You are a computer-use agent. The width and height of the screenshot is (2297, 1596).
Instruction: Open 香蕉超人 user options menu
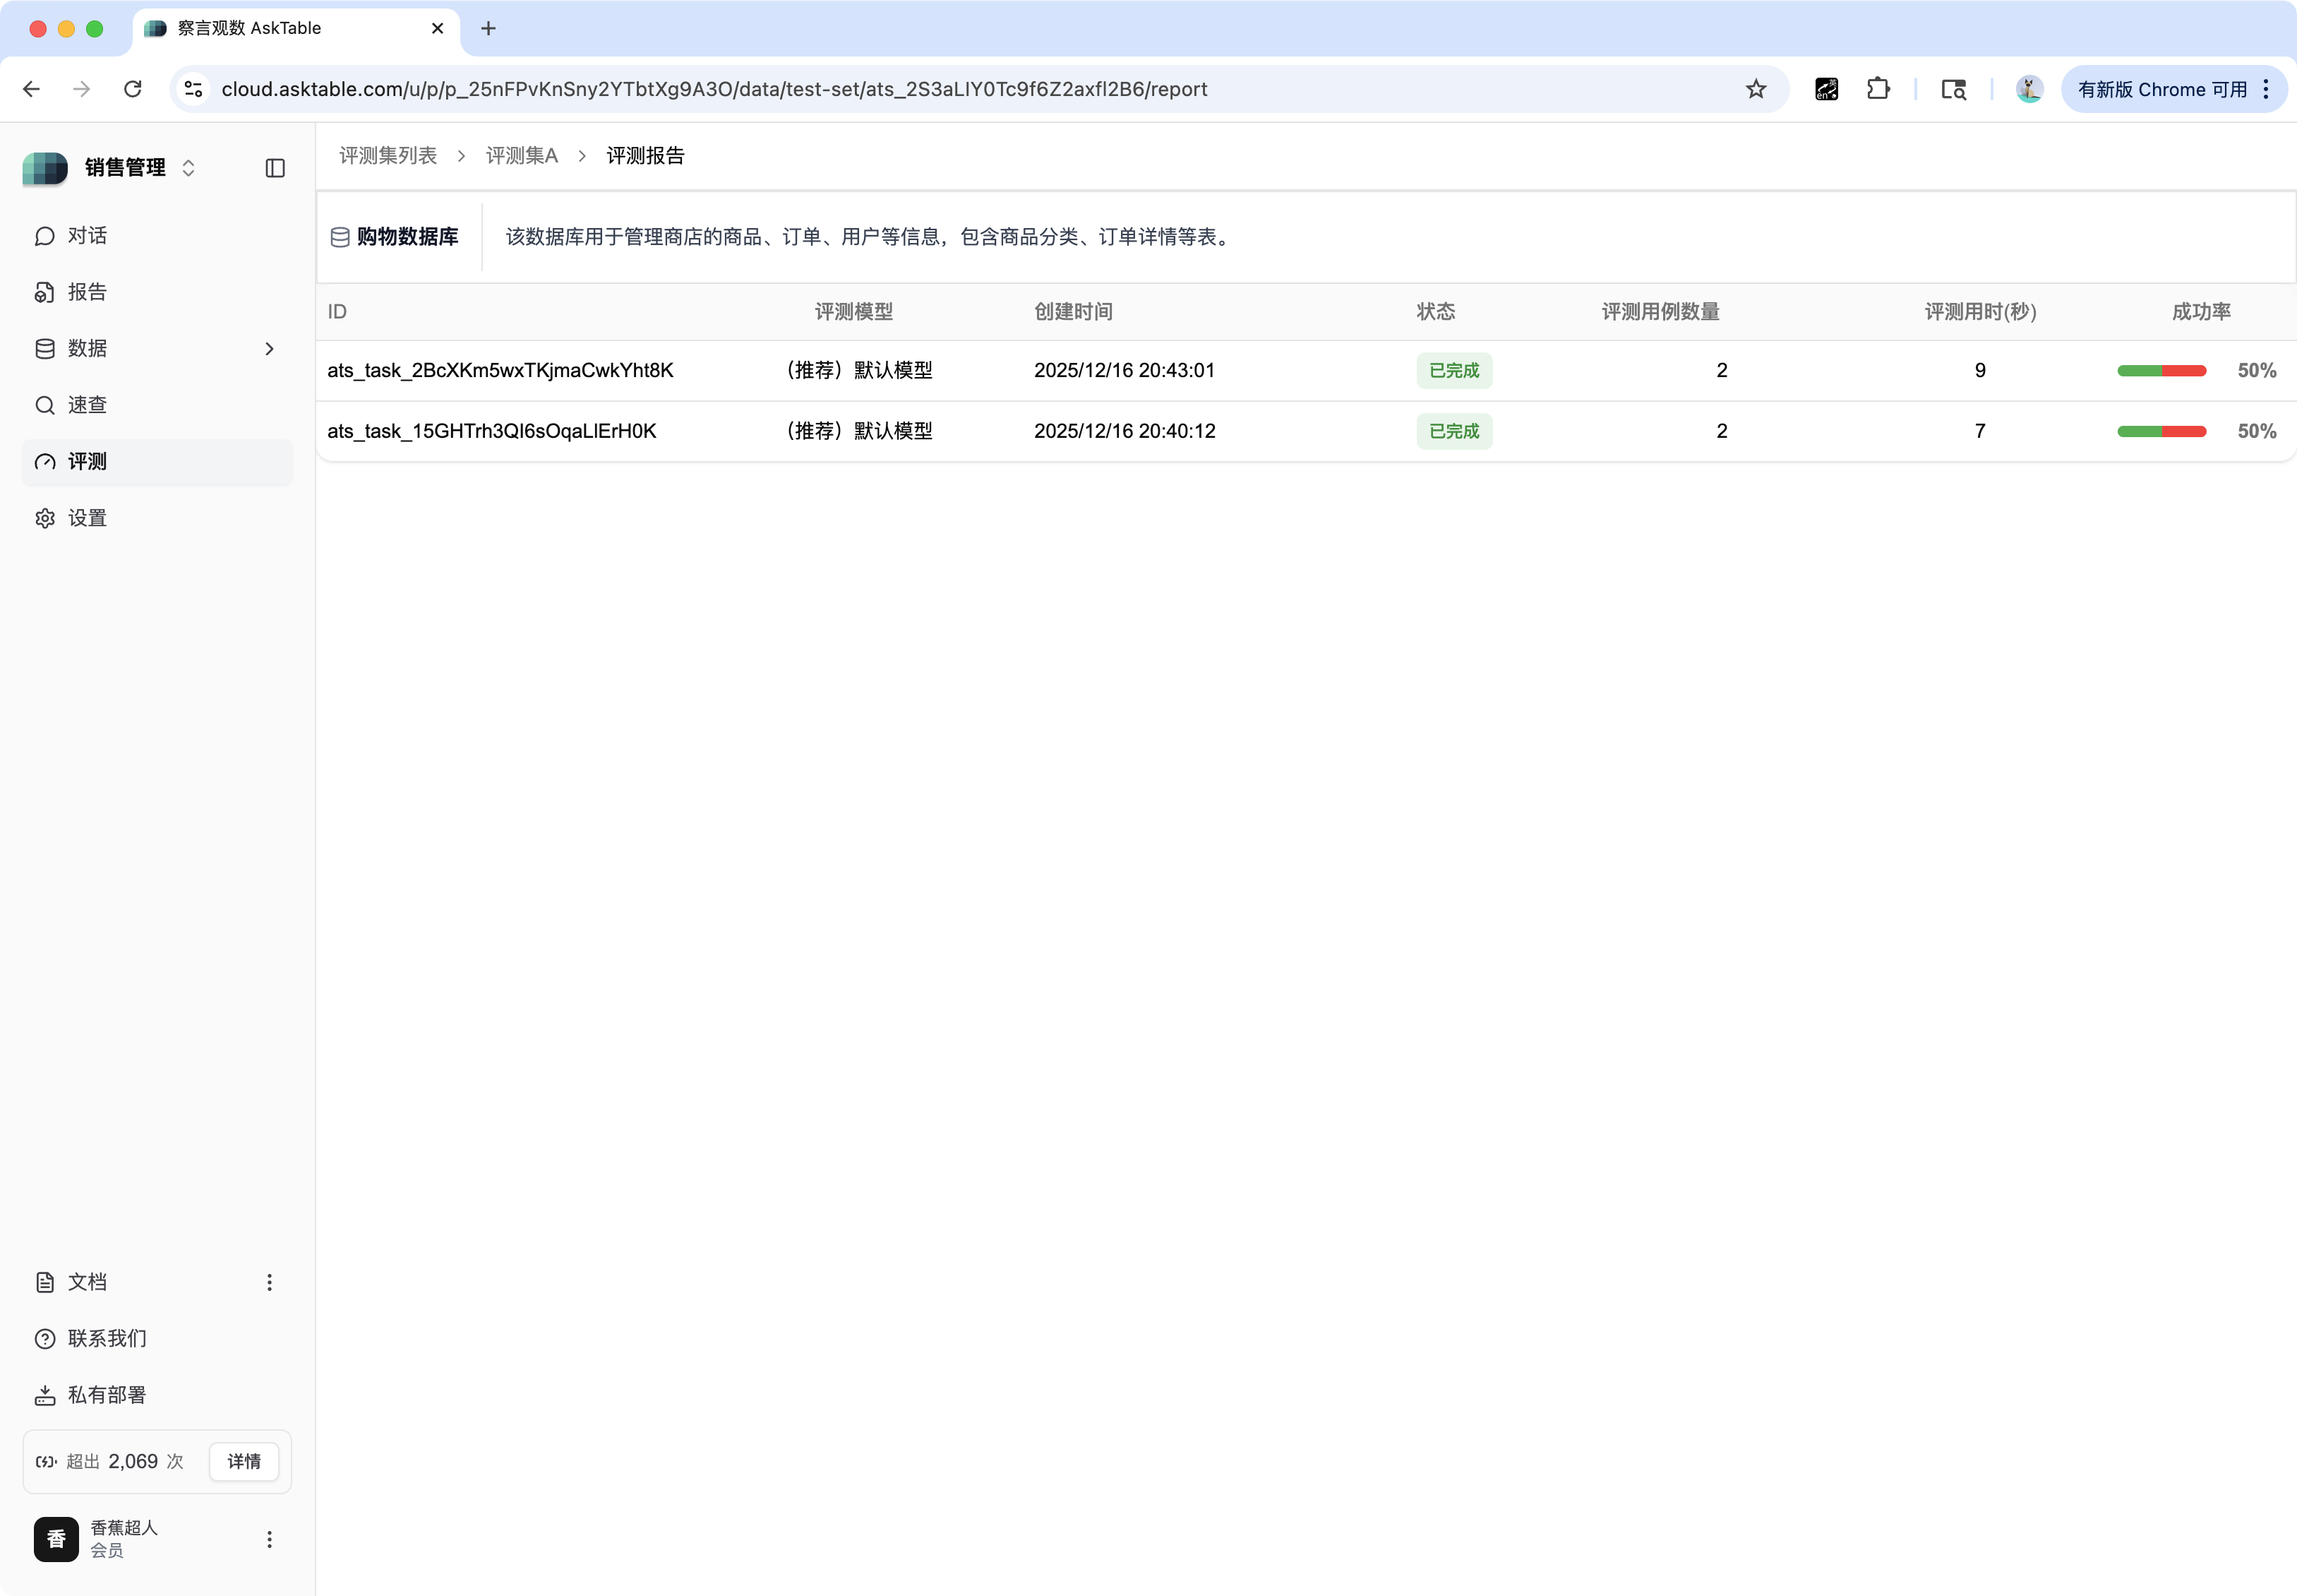(x=269, y=1539)
